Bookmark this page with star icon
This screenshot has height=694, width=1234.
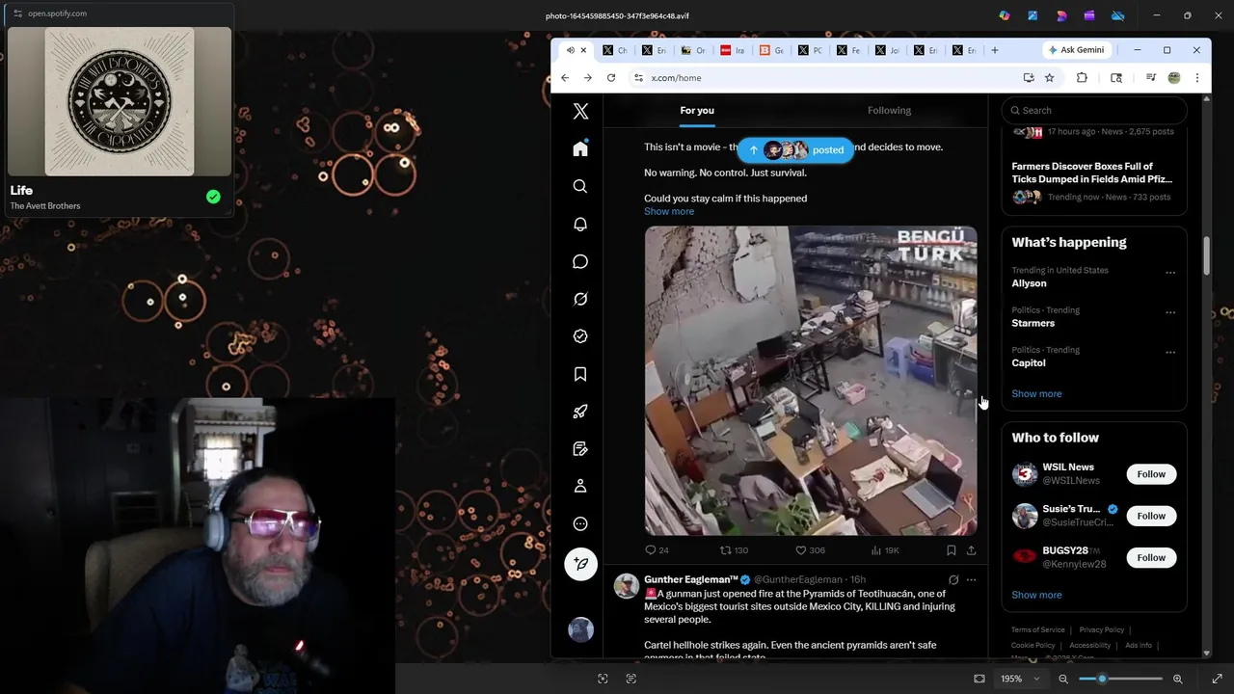pos(1050,78)
